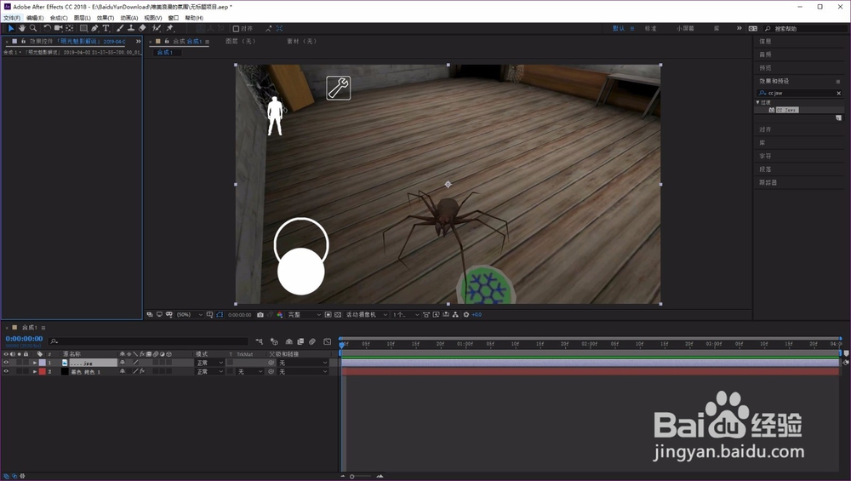Click layer 2 red label color swatch
The height and width of the screenshot is (481, 851).
(x=43, y=372)
